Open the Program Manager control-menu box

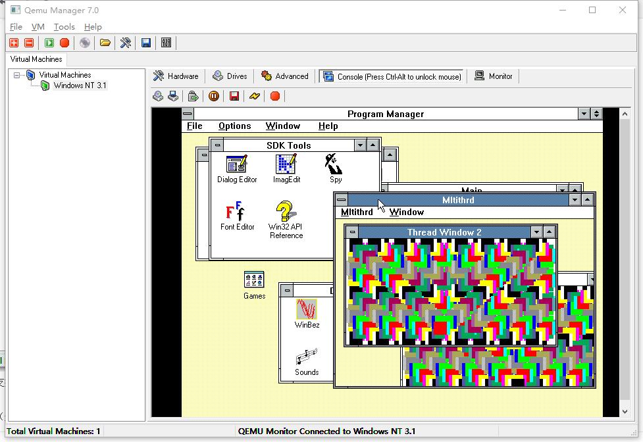tap(188, 114)
